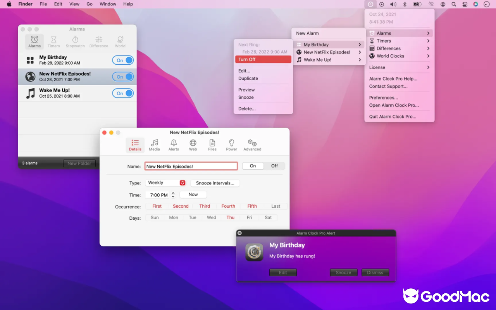Disable the Wake Me Up alarm
The width and height of the screenshot is (496, 310).
[123, 93]
